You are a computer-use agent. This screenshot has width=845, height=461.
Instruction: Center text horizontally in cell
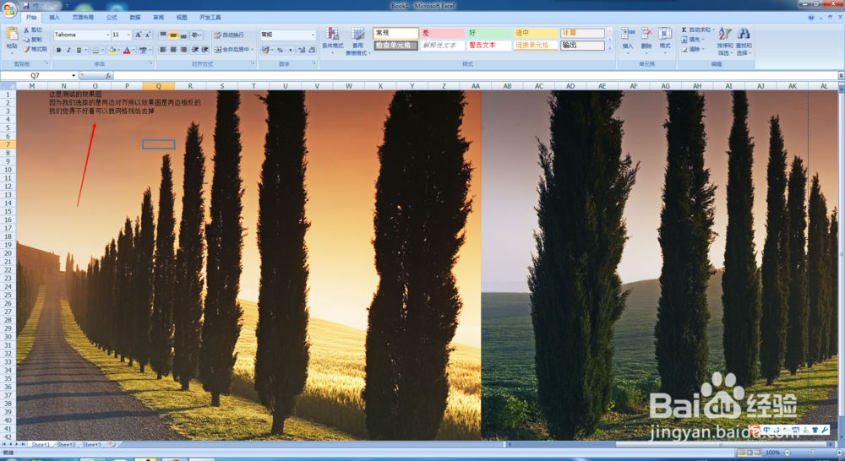click(173, 50)
